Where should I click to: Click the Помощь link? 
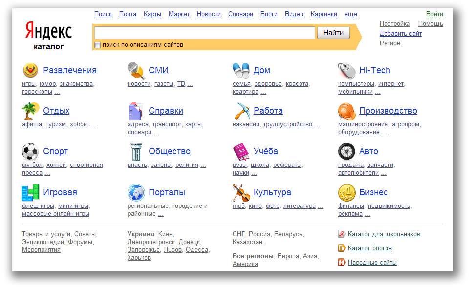coord(430,24)
